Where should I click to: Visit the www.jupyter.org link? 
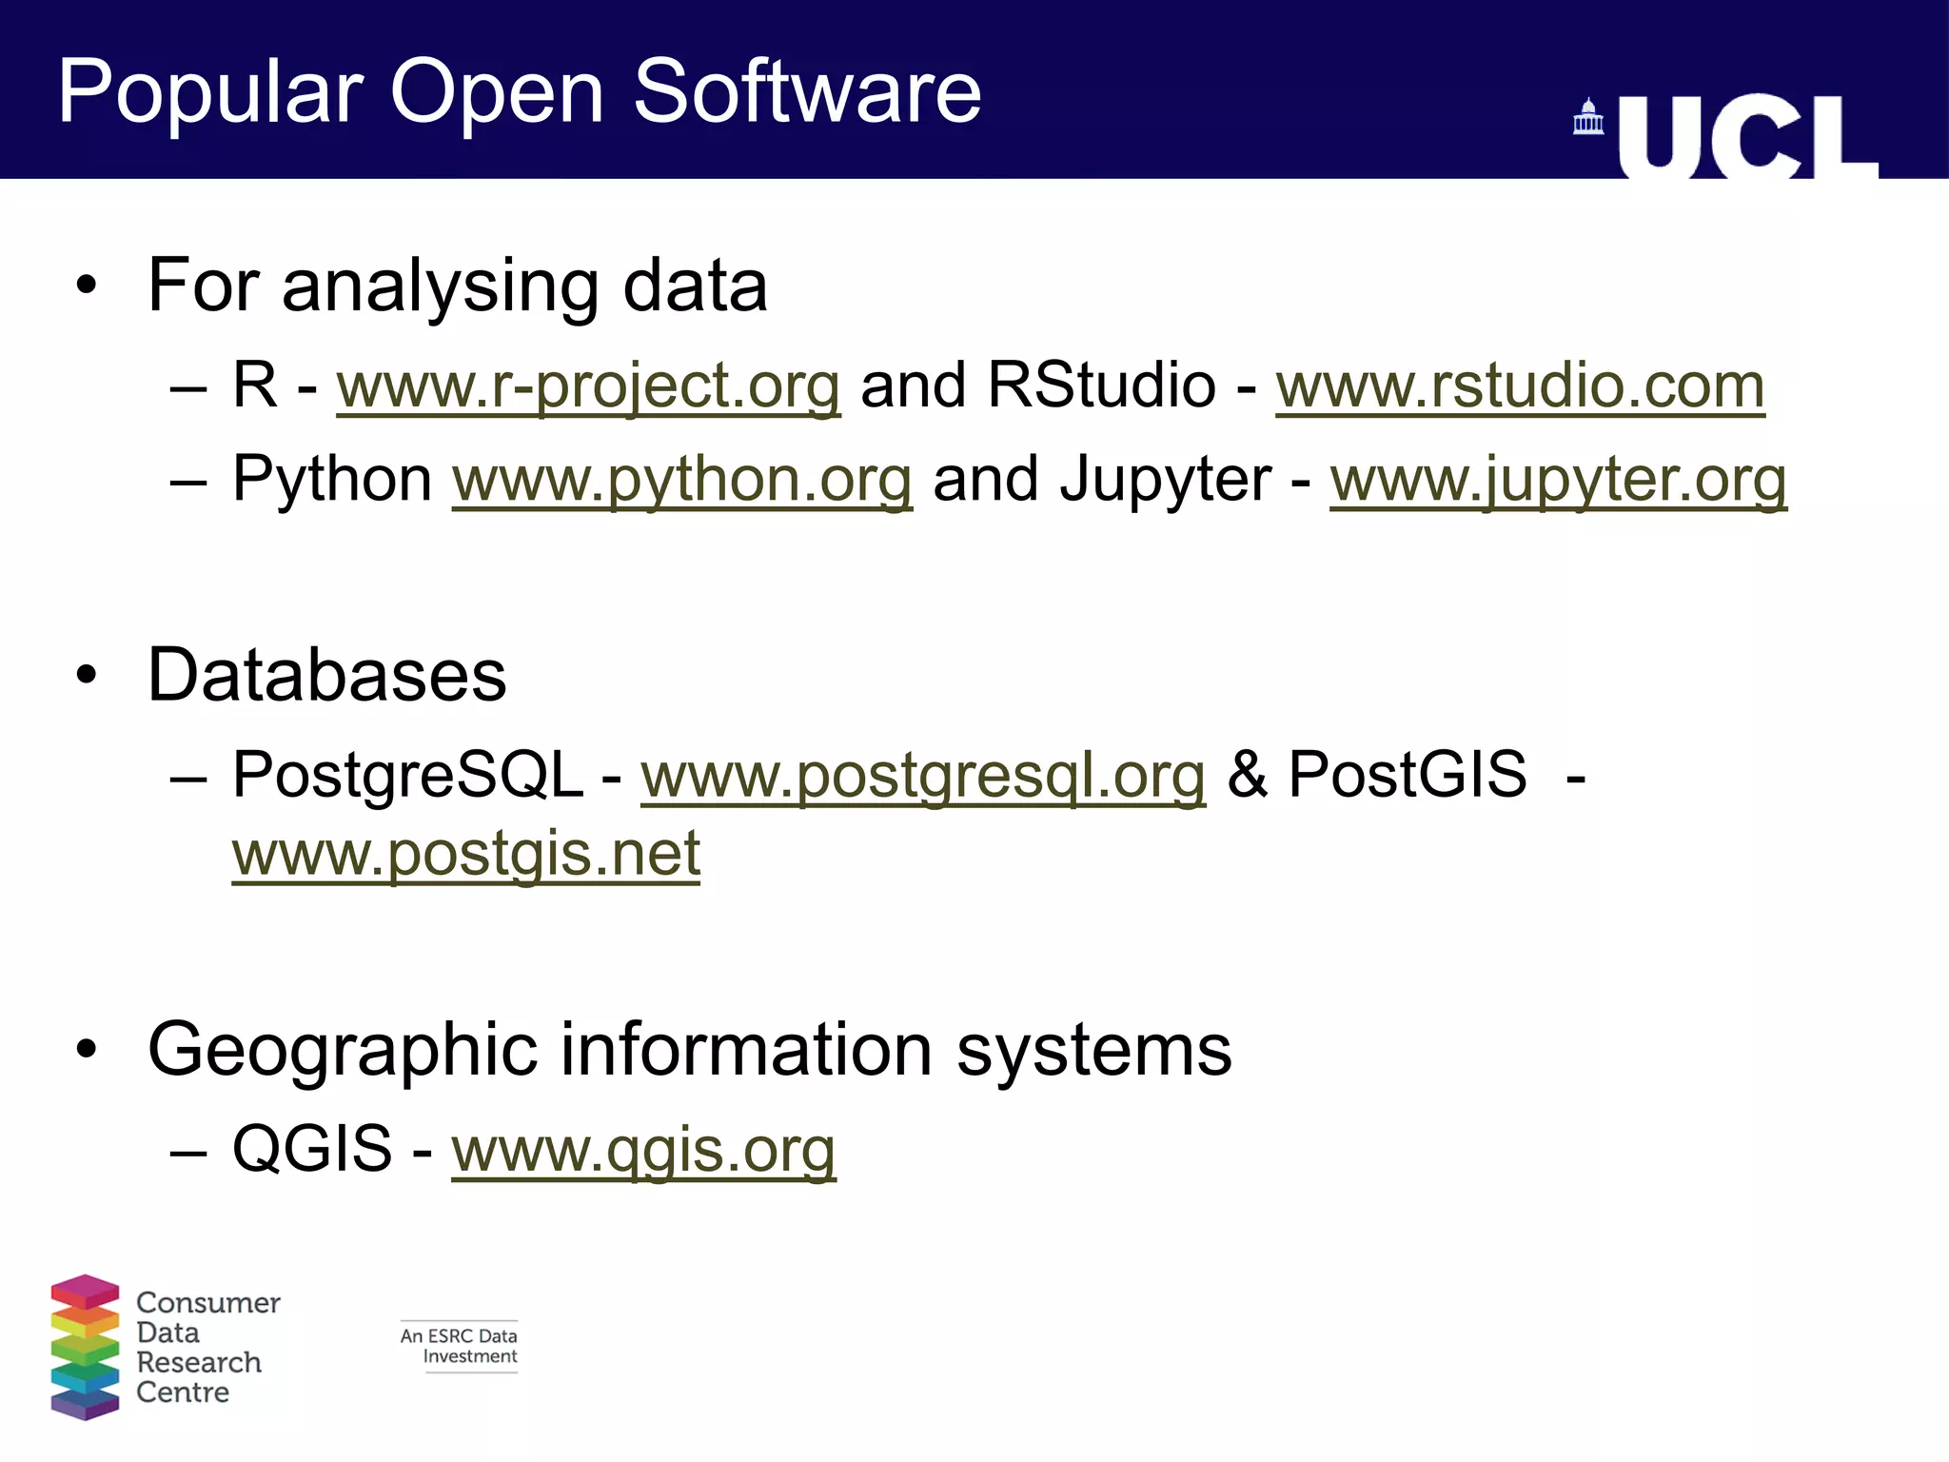point(1558,480)
